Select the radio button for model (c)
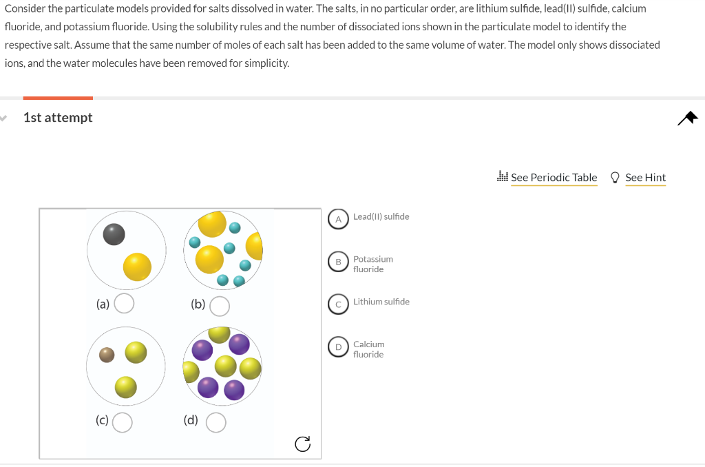This screenshot has height=467, width=705. pos(122,422)
